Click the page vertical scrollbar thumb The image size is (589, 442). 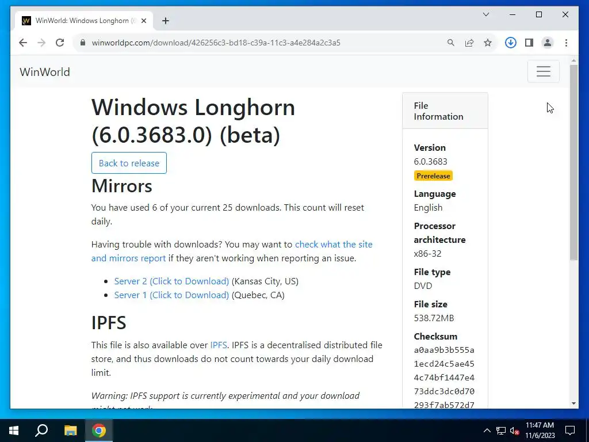point(573,162)
